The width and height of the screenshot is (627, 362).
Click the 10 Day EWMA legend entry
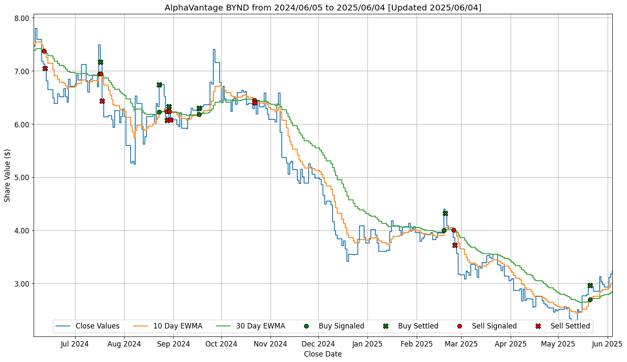point(168,326)
